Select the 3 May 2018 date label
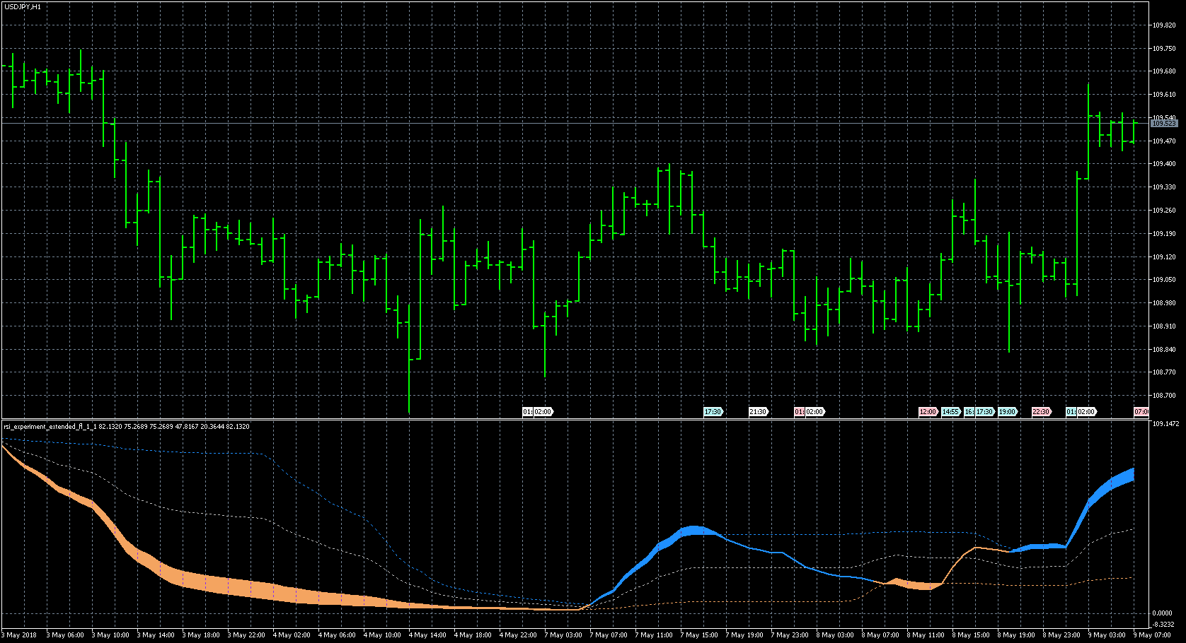This screenshot has width=1186, height=643. point(21,635)
